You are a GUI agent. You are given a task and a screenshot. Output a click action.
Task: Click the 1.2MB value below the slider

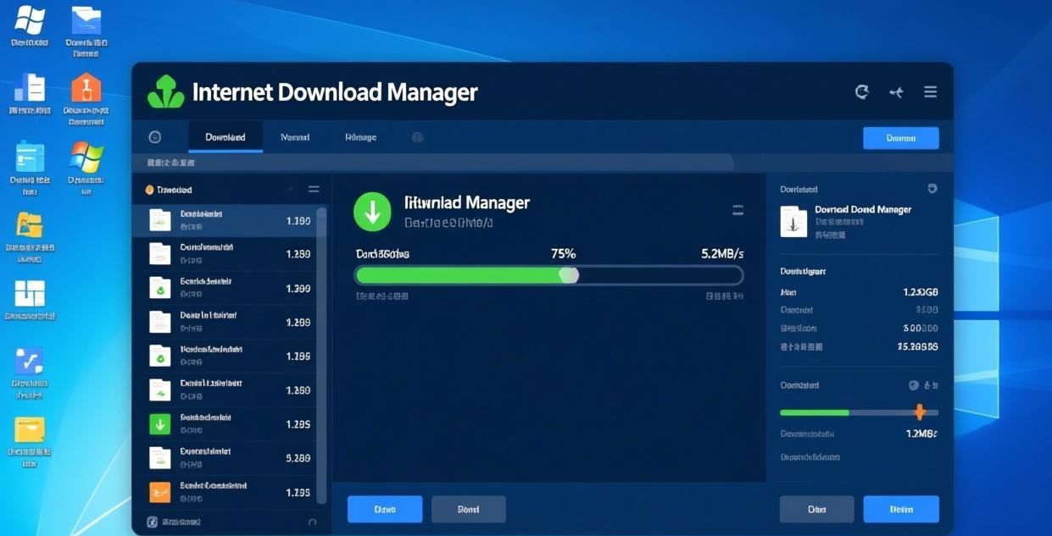922,434
